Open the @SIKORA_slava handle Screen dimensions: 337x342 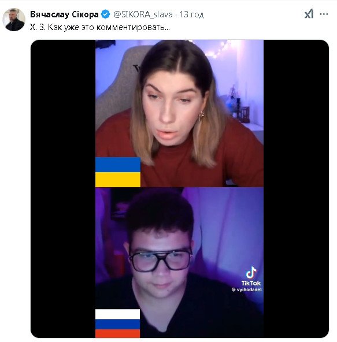[143, 14]
